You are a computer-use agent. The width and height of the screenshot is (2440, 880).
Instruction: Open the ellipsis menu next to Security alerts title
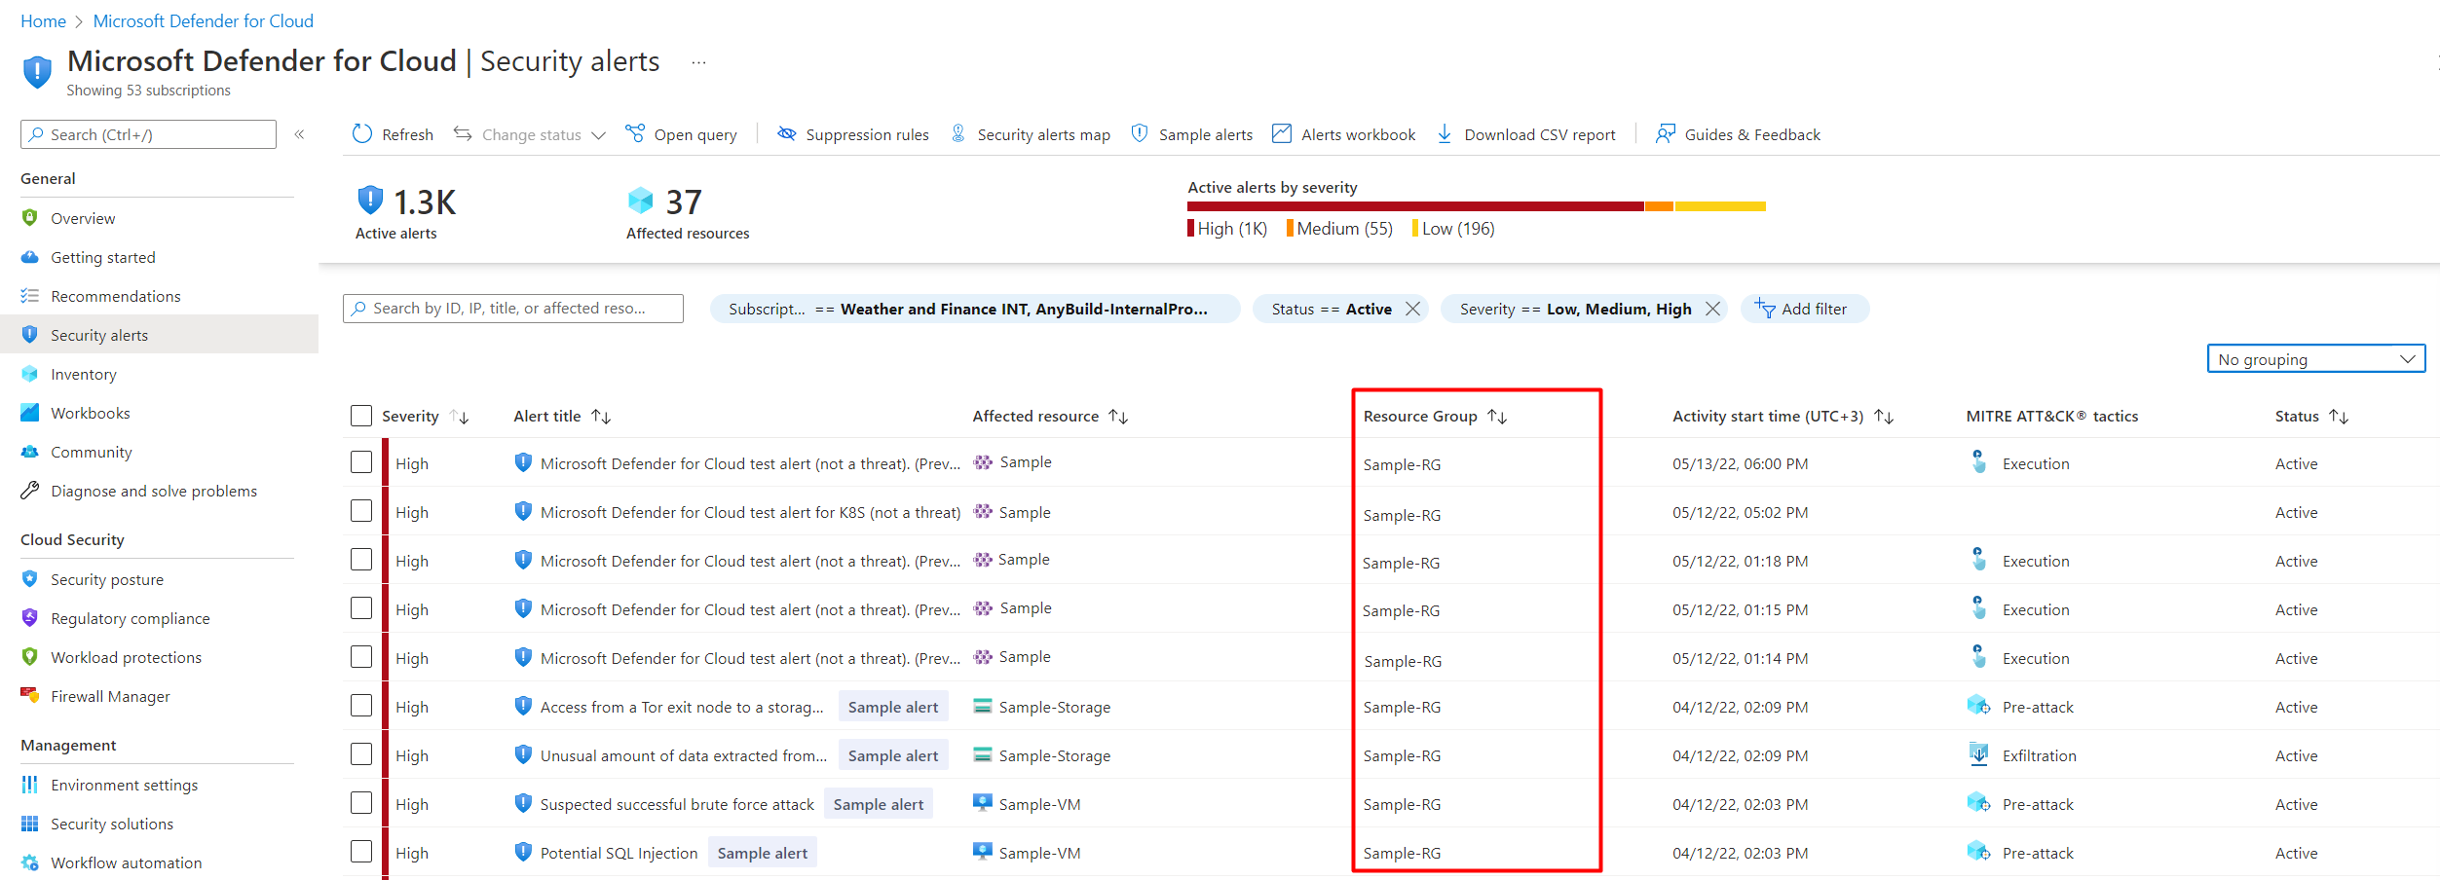[x=698, y=62]
